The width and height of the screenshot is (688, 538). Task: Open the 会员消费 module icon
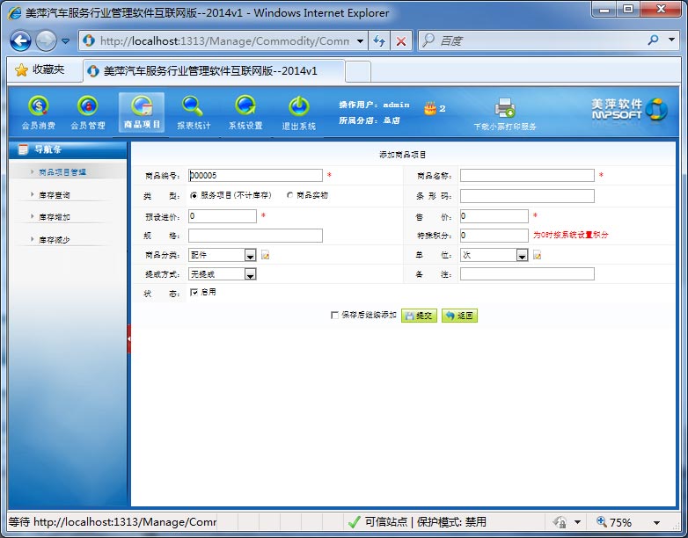(38, 107)
